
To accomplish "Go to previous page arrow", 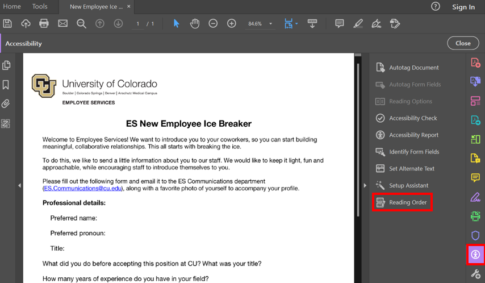I will coord(99,23).
